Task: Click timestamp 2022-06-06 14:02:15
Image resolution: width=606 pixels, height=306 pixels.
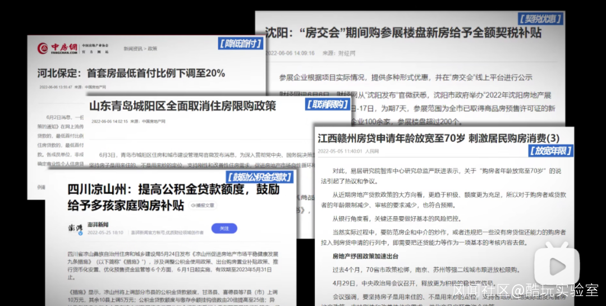Action: coord(109,121)
